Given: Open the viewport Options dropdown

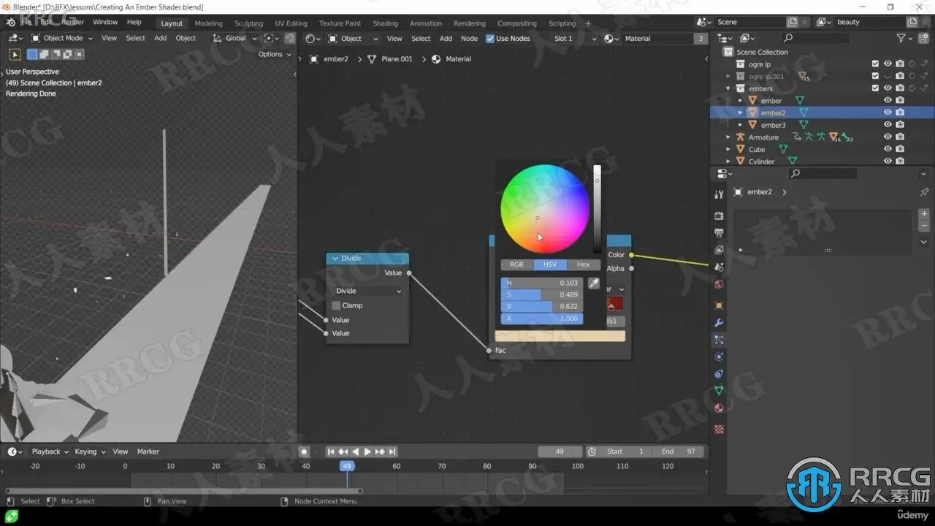Looking at the screenshot, I should tap(275, 54).
